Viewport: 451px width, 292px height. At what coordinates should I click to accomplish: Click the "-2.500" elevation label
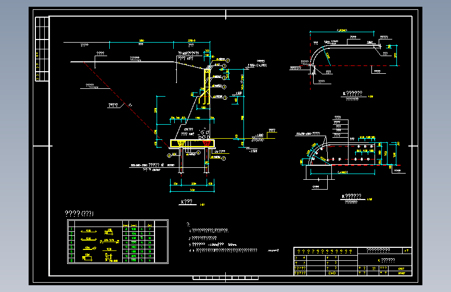tap(253, 151)
